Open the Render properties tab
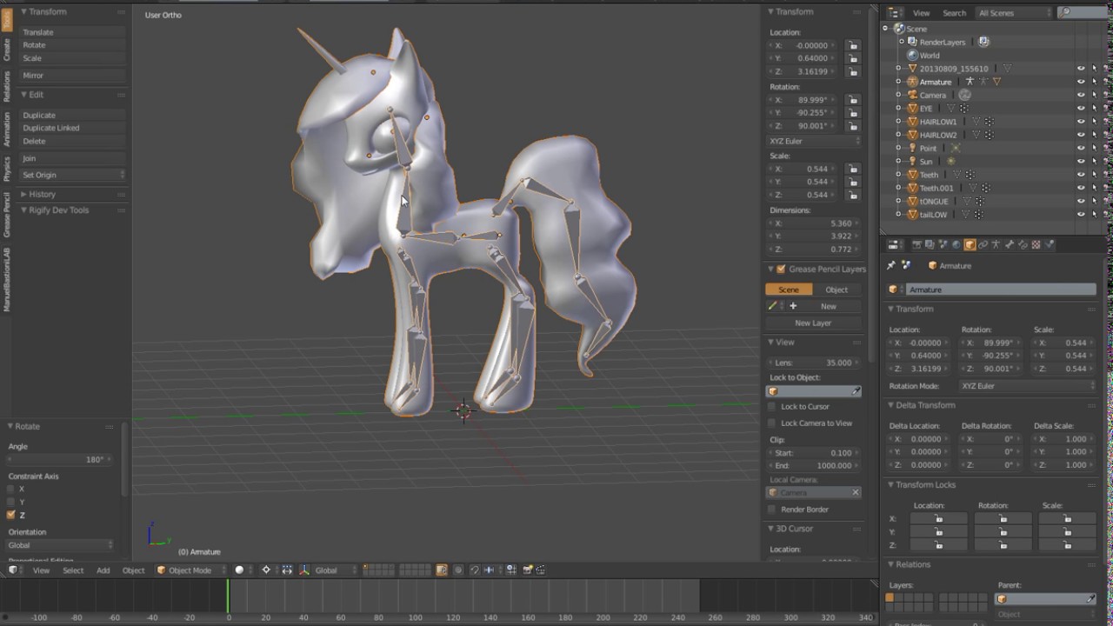Viewport: 1113px width, 626px height. [916, 245]
